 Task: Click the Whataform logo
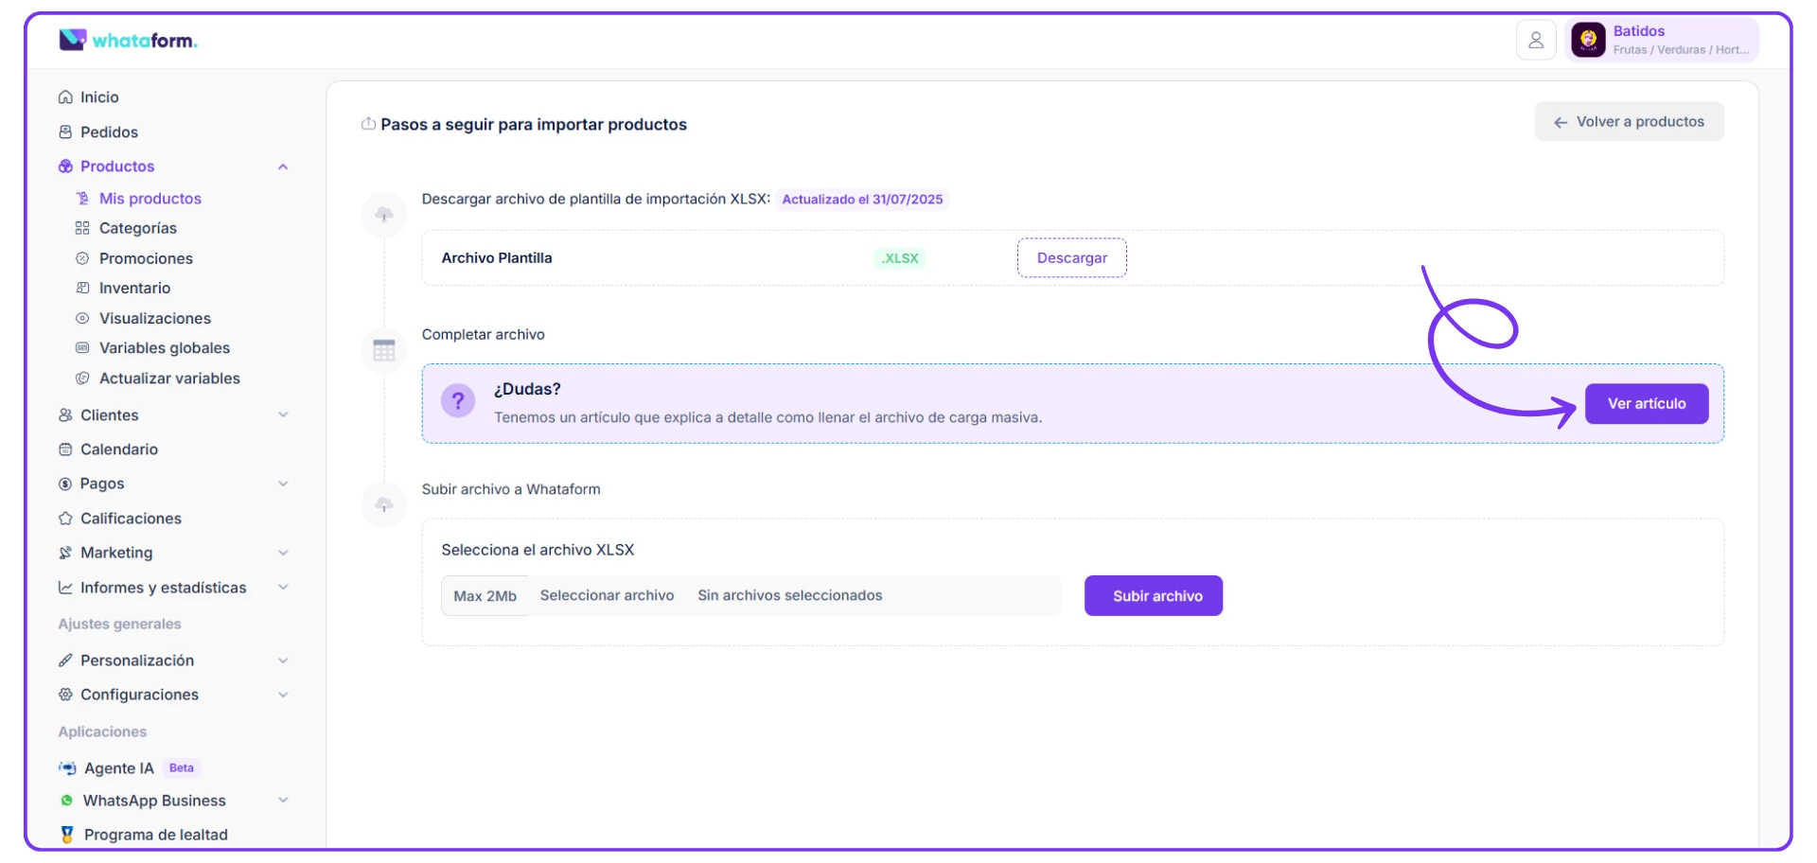[x=128, y=40]
